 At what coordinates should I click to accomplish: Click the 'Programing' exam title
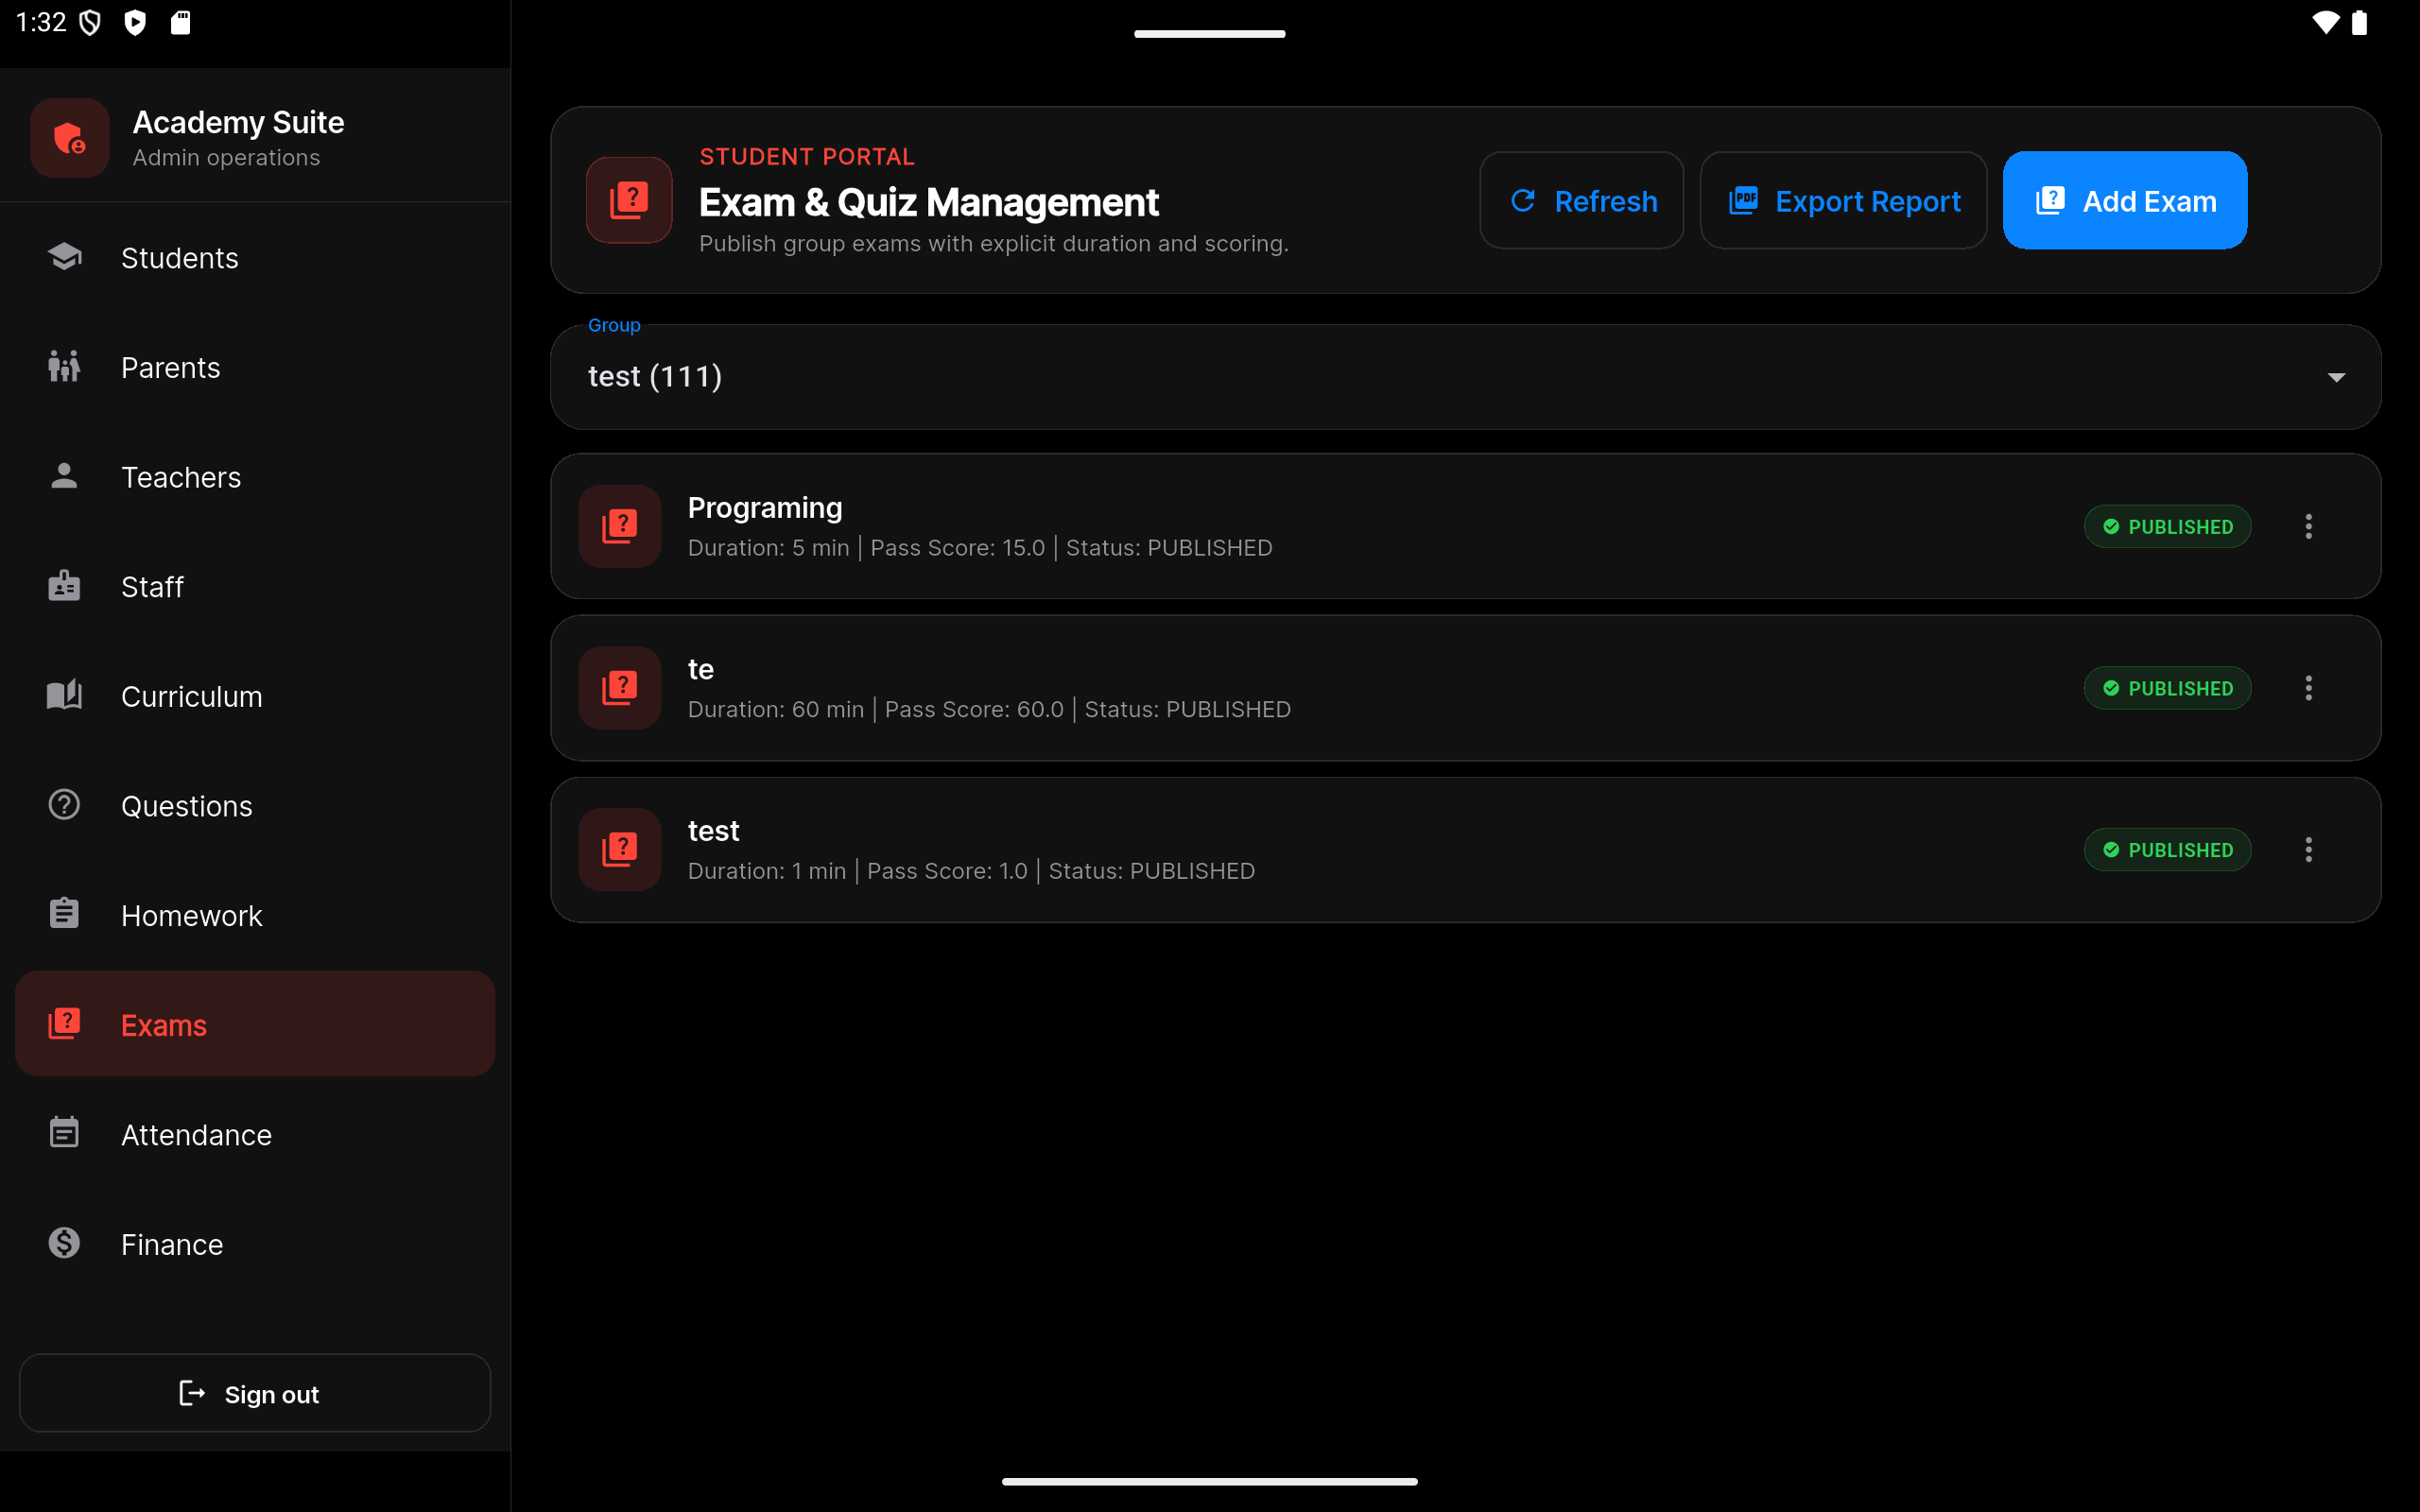click(x=765, y=507)
